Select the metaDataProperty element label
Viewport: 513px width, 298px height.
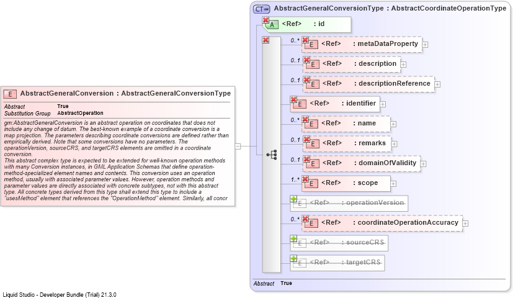388,44
